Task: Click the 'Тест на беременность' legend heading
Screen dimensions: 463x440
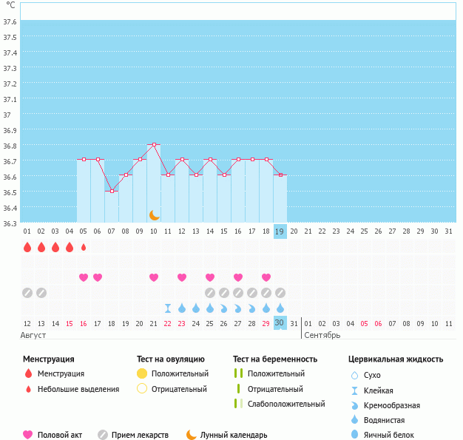Action: click(275, 359)
